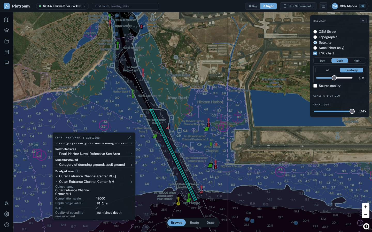The width and height of the screenshot is (372, 232).
Task: Click the SCALE ≈ 1:34,200 readout
Action: pos(327,96)
